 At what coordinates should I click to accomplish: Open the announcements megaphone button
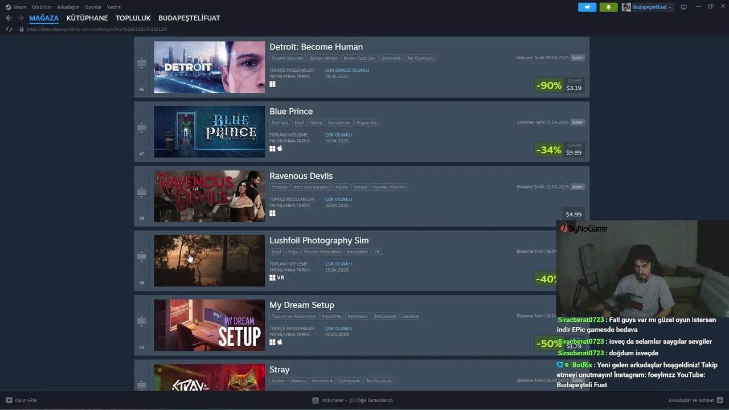click(x=587, y=7)
